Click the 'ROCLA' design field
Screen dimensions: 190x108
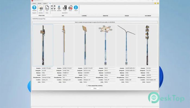[x=89, y=70]
